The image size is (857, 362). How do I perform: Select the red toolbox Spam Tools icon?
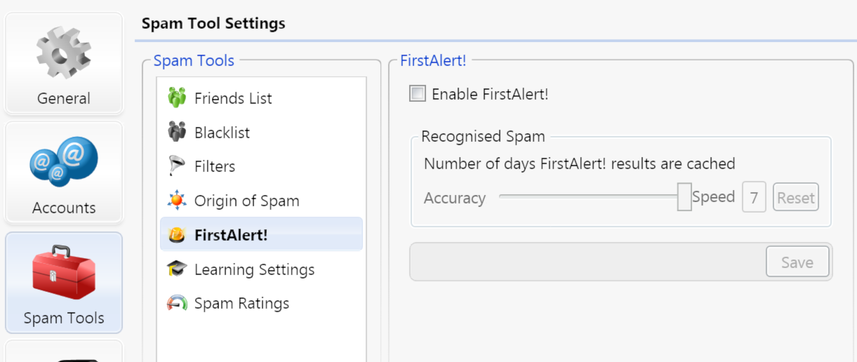click(63, 273)
